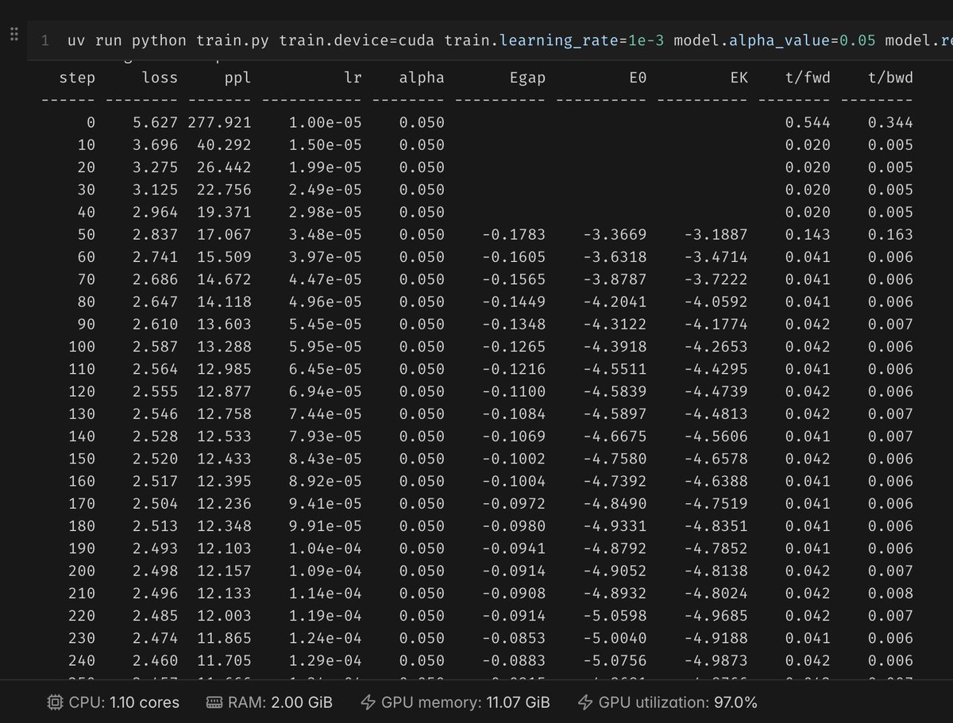The width and height of the screenshot is (953, 723).
Task: Click the GPU utilization 97.0% readout
Action: 677,702
